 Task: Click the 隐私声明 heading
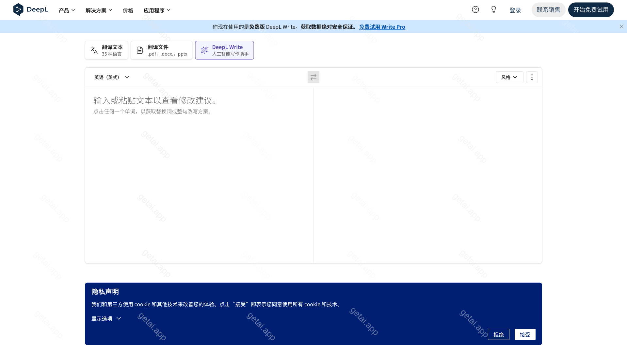[x=105, y=292]
